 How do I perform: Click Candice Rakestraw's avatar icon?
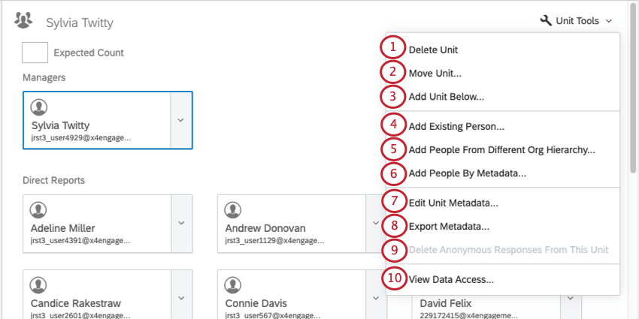pyautogui.click(x=38, y=285)
